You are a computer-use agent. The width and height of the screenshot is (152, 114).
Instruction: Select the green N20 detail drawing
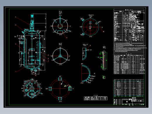coord(104,61)
